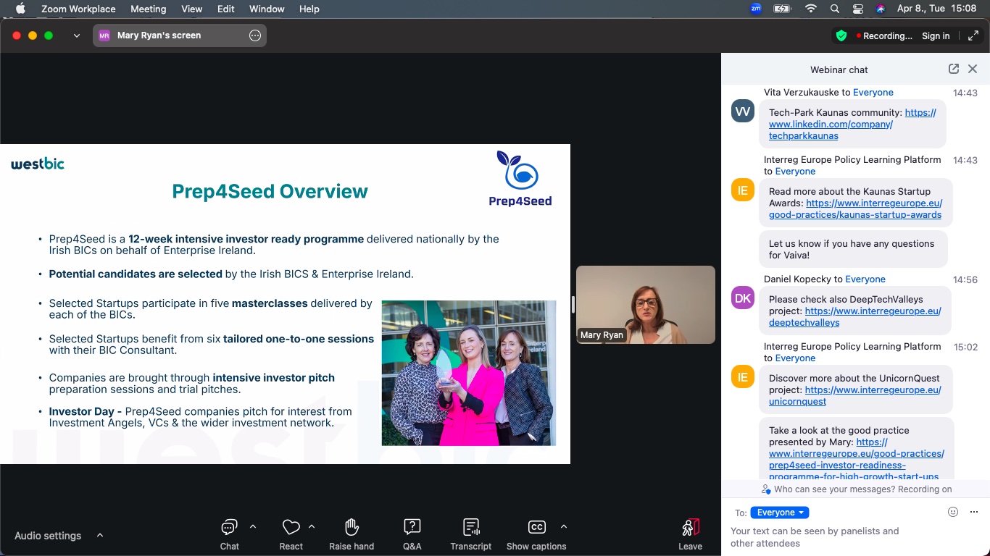990x556 pixels.
Task: Expand caption options arrow
Action: 564,526
